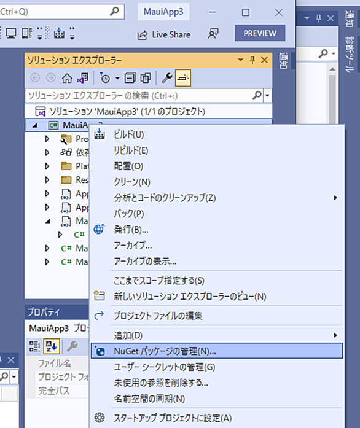Screen dimensions: 360x428
Task: Click the build icon in top toolbar
Action: (x=59, y=33)
